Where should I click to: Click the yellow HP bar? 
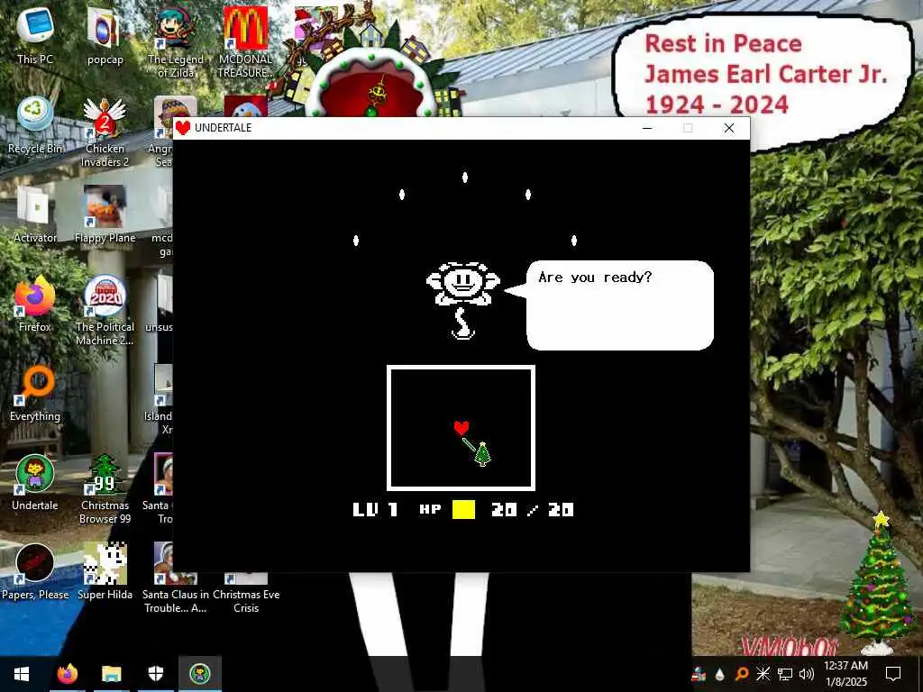tap(463, 510)
